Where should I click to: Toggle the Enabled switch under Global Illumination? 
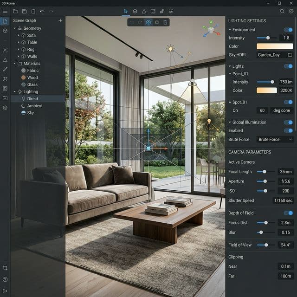point(288,130)
